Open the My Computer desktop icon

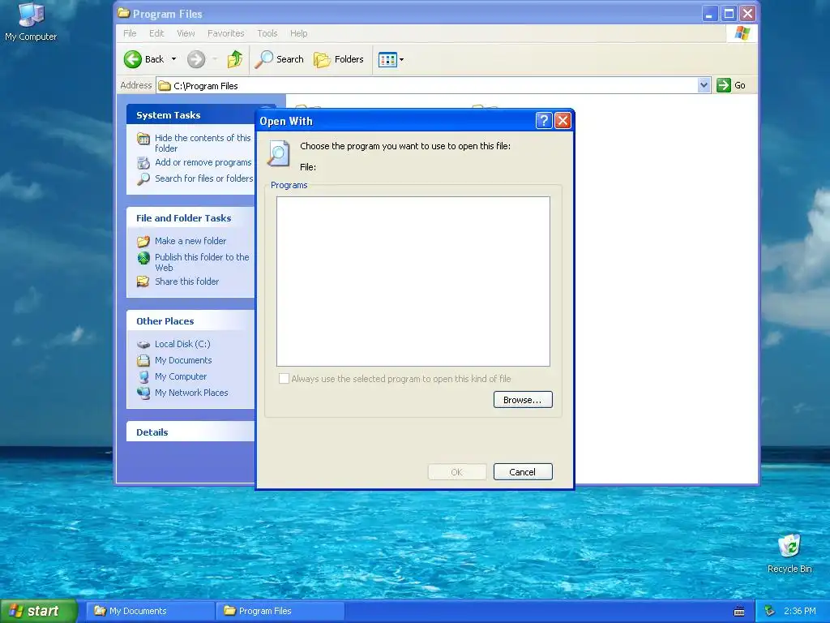31,22
